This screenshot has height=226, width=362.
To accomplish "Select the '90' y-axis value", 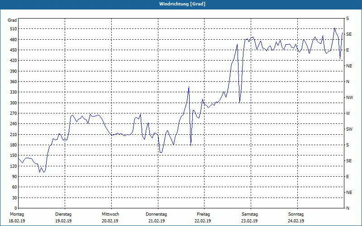I will [14, 176].
